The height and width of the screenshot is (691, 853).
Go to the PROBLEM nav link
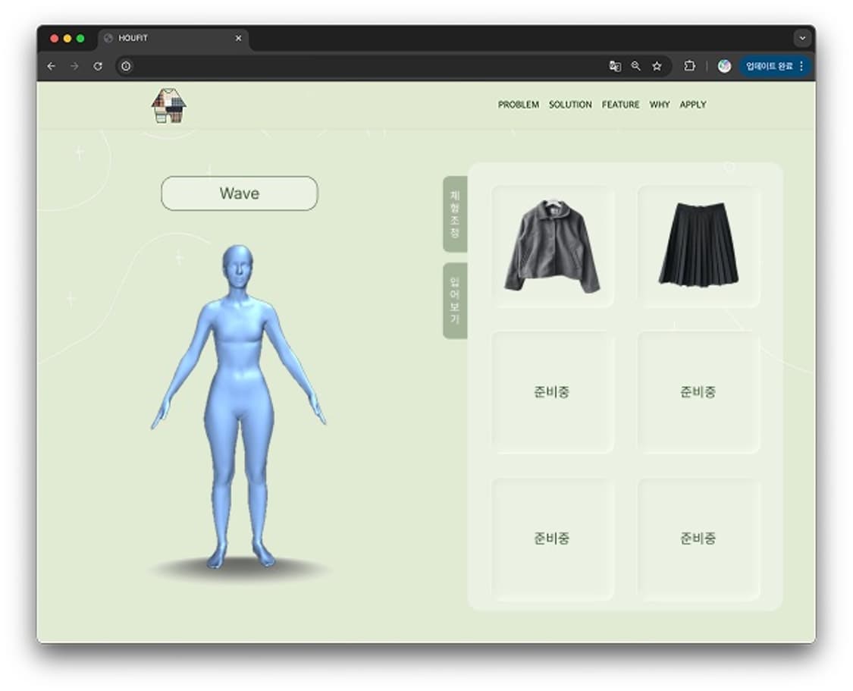[x=518, y=105]
